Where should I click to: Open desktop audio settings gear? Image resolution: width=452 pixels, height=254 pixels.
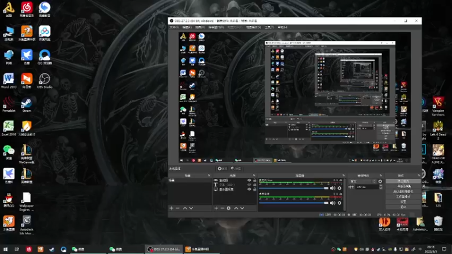point(340,203)
